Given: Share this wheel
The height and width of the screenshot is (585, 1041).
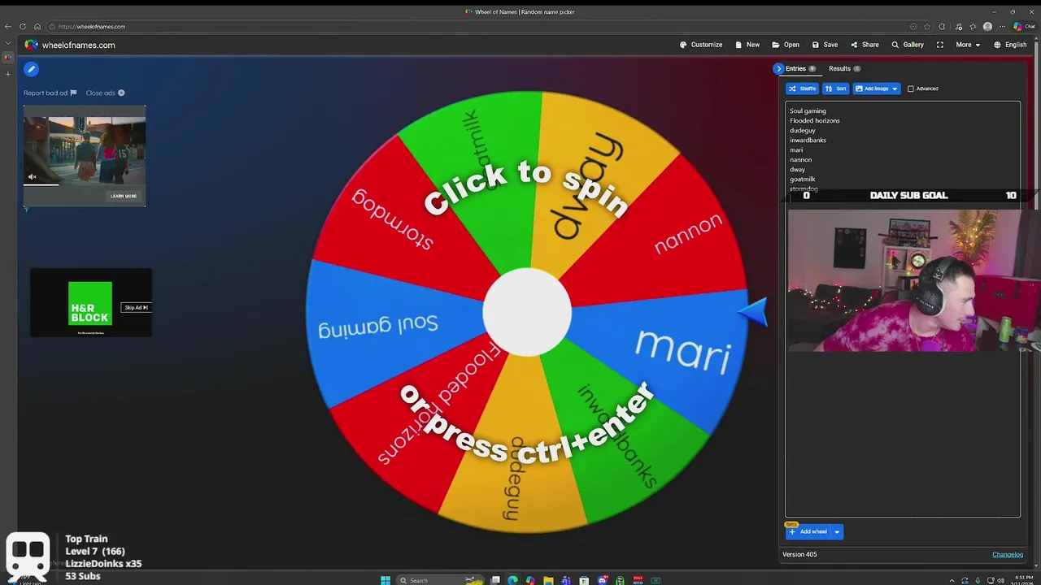Looking at the screenshot, I should pos(865,45).
